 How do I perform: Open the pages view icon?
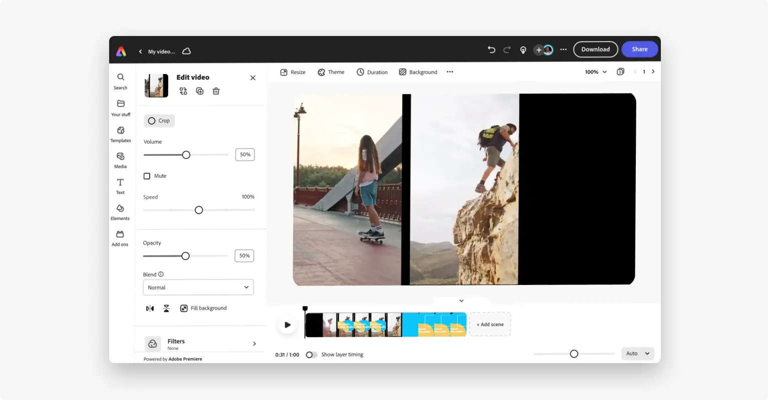pos(620,72)
